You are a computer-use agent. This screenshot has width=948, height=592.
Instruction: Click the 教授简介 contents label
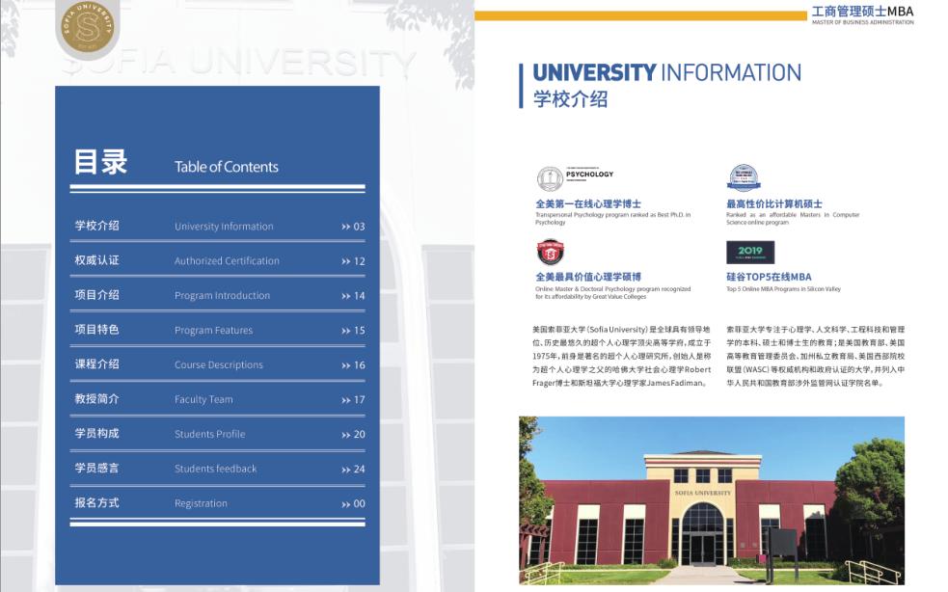(x=96, y=398)
